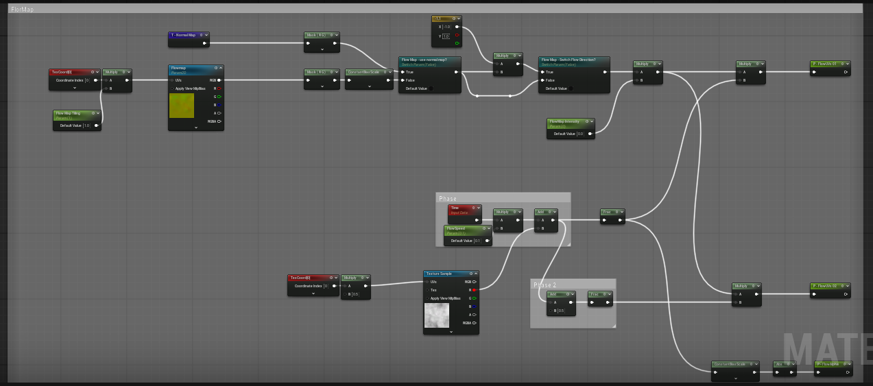This screenshot has width=873, height=386.
Task: Open the Time node header dropdown arrow
Action: [478, 208]
